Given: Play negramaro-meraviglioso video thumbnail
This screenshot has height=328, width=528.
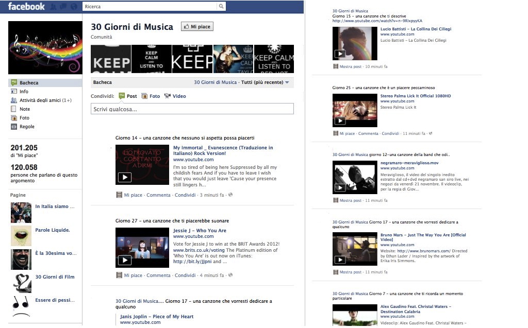Looking at the screenshot, I should coord(355,177).
